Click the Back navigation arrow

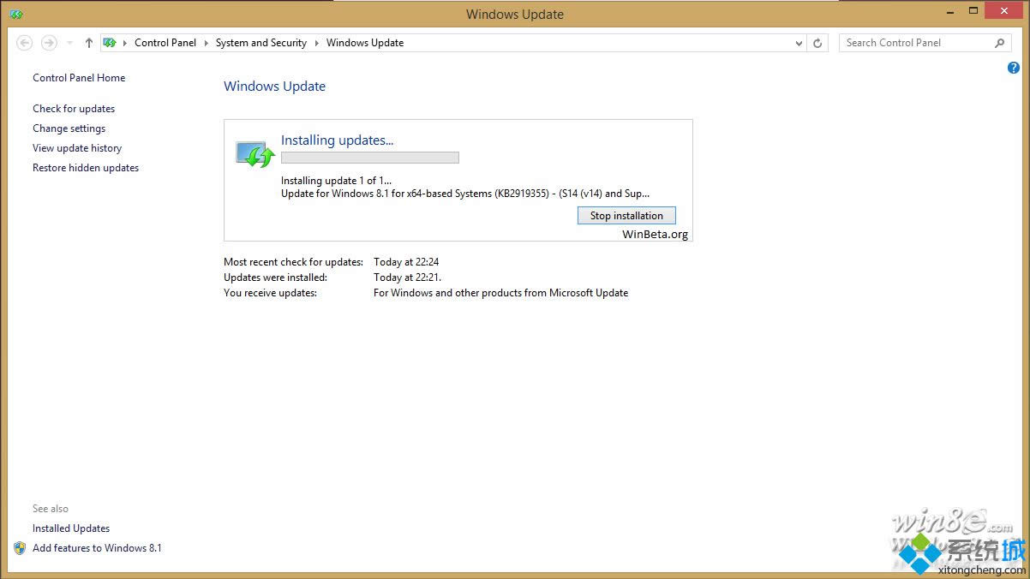[x=24, y=43]
